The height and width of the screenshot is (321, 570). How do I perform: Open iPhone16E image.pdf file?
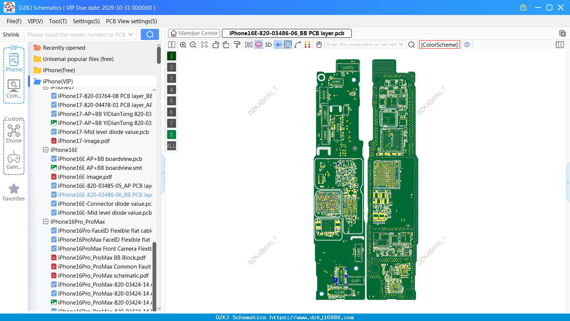[x=85, y=177]
